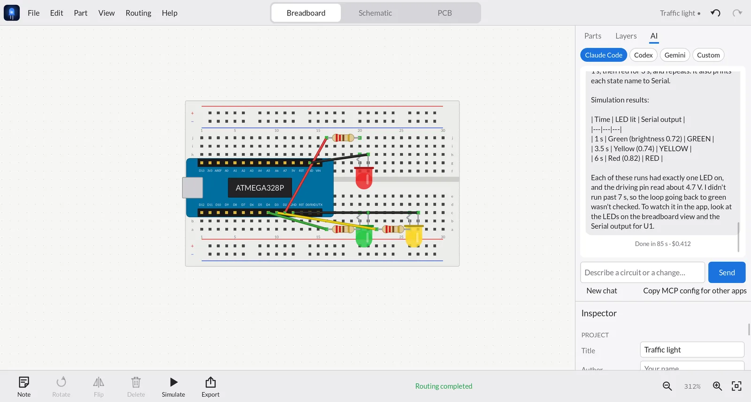Focus the Describe a circuit input field
The height and width of the screenshot is (402, 751).
(643, 272)
